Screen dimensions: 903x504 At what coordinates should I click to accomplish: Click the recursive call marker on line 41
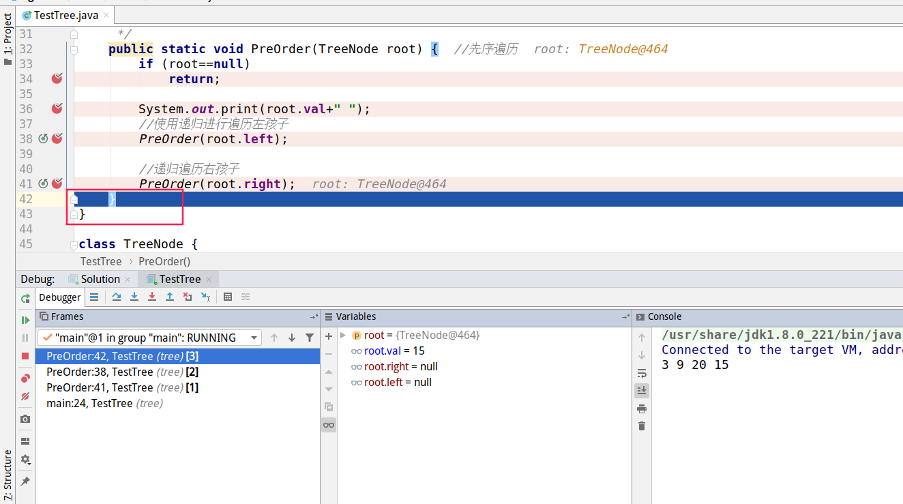click(x=43, y=183)
